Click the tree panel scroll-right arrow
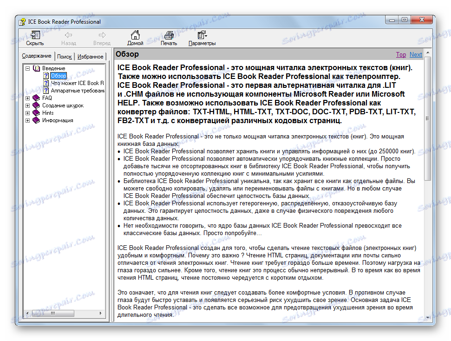The image size is (451, 341). click(x=101, y=313)
